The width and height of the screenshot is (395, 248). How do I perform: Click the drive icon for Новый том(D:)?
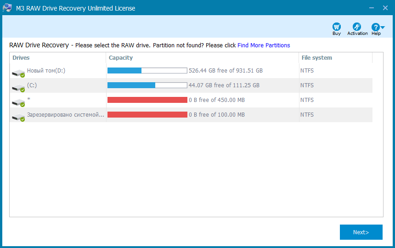click(18, 73)
